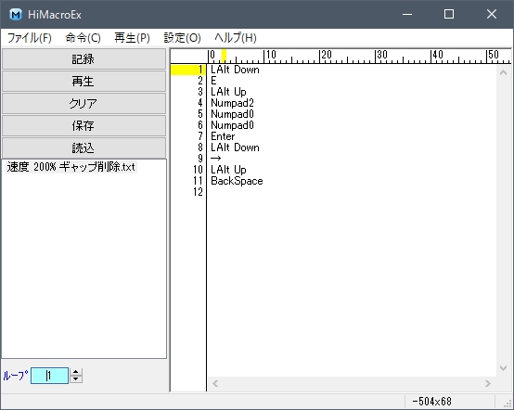
Task: Click the 再生 playback button
Action: pyautogui.click(x=84, y=82)
